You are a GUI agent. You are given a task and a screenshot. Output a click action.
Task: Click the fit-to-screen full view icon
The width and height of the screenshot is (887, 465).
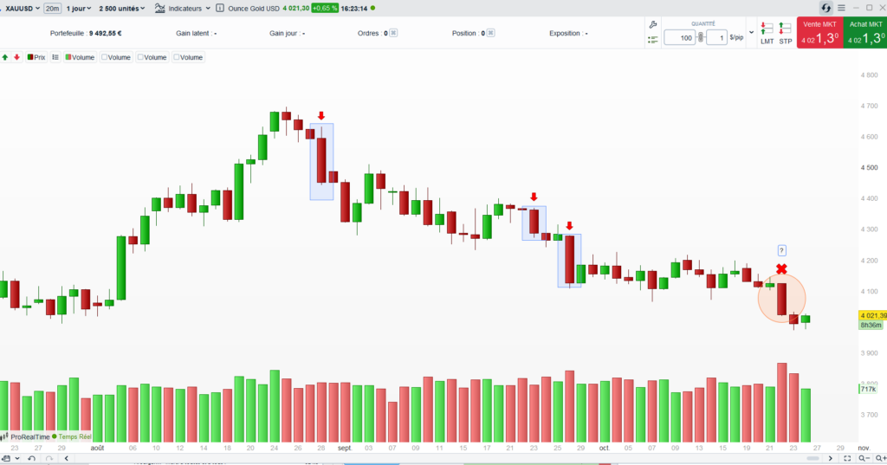coord(847,458)
